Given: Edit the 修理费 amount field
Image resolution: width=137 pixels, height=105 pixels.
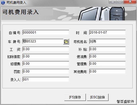Looking at the screenshot, I should tap(46, 64).
